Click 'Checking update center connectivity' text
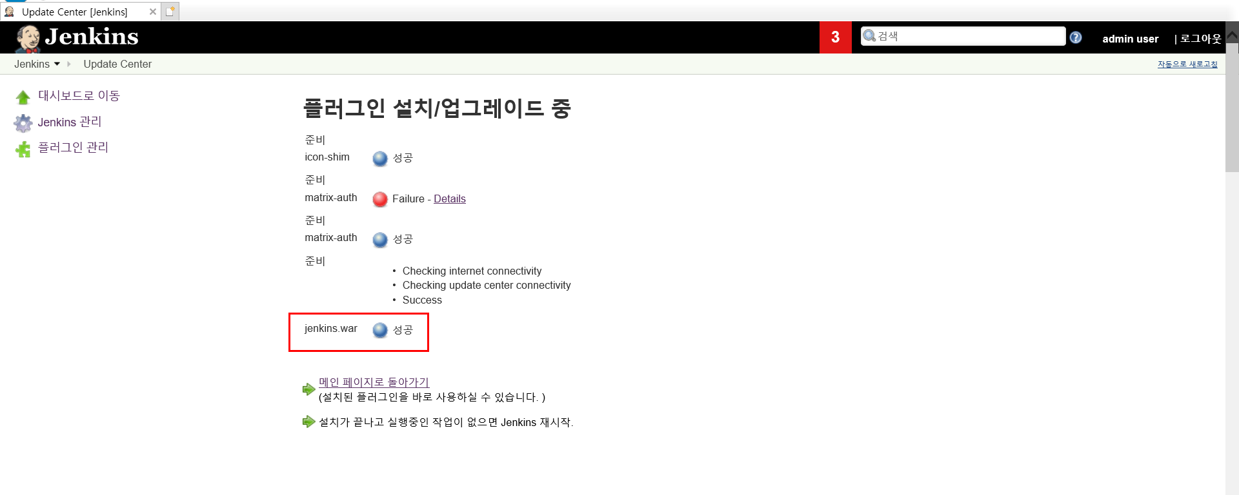The height and width of the screenshot is (495, 1239). 487,285
